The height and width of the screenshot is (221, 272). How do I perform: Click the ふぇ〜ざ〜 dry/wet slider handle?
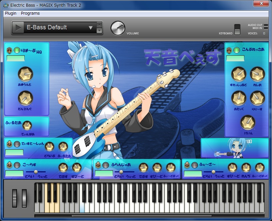(x=214, y=172)
